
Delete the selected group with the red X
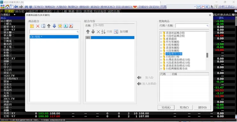click(x=38, y=26)
